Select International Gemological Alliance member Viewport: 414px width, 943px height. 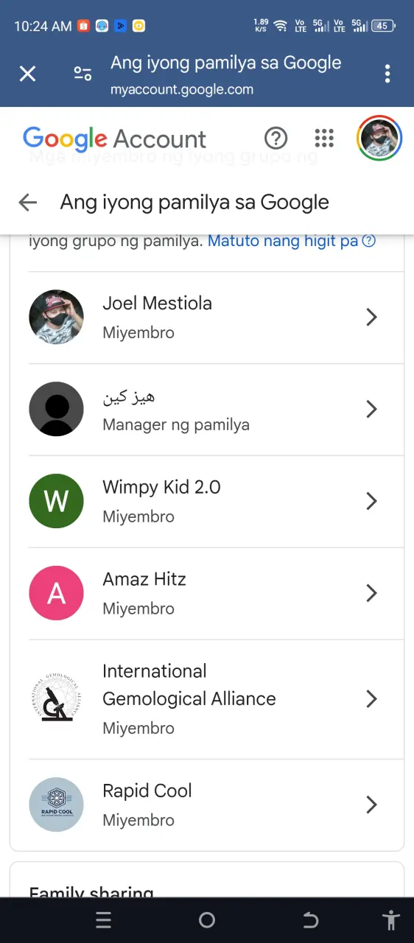click(216, 699)
